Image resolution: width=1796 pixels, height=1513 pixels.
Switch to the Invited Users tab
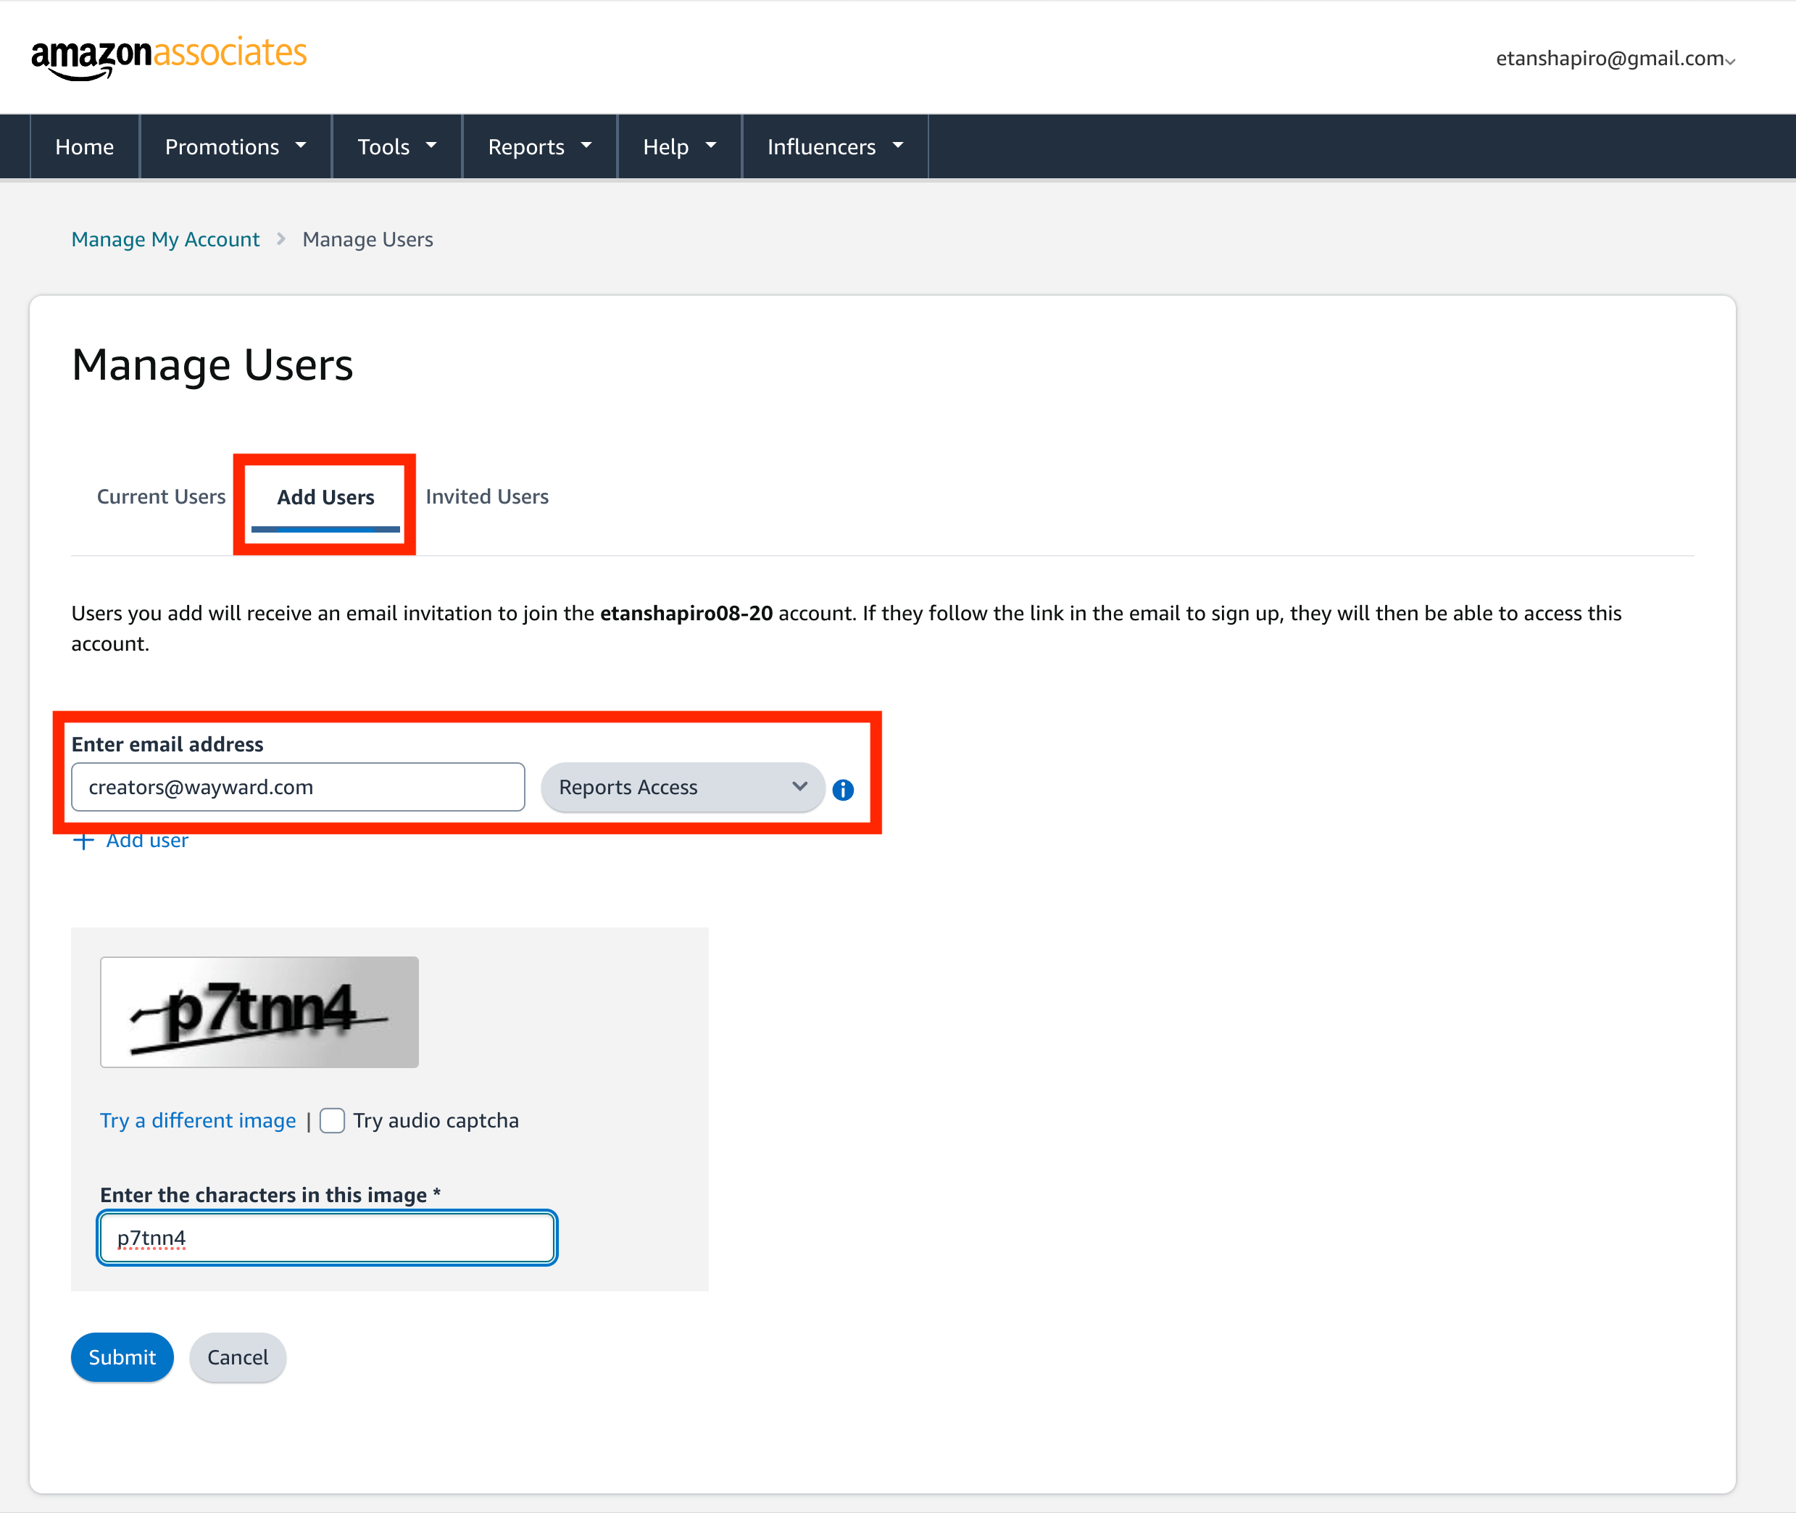487,496
